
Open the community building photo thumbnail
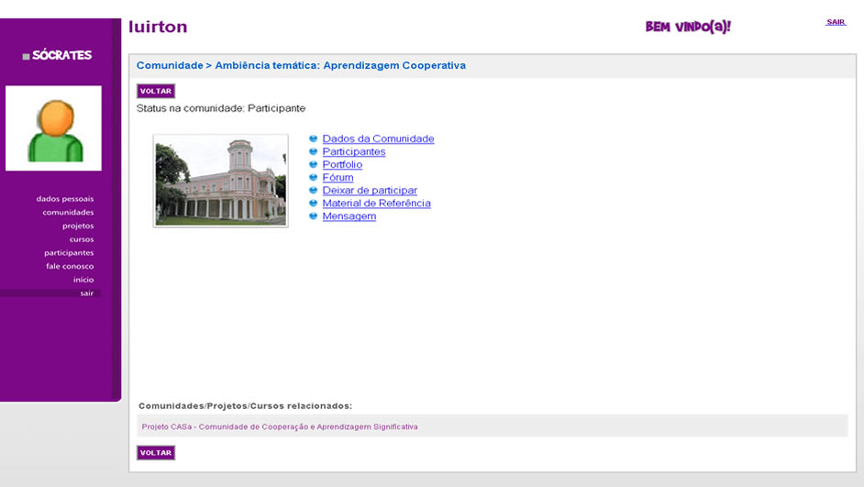(x=221, y=181)
